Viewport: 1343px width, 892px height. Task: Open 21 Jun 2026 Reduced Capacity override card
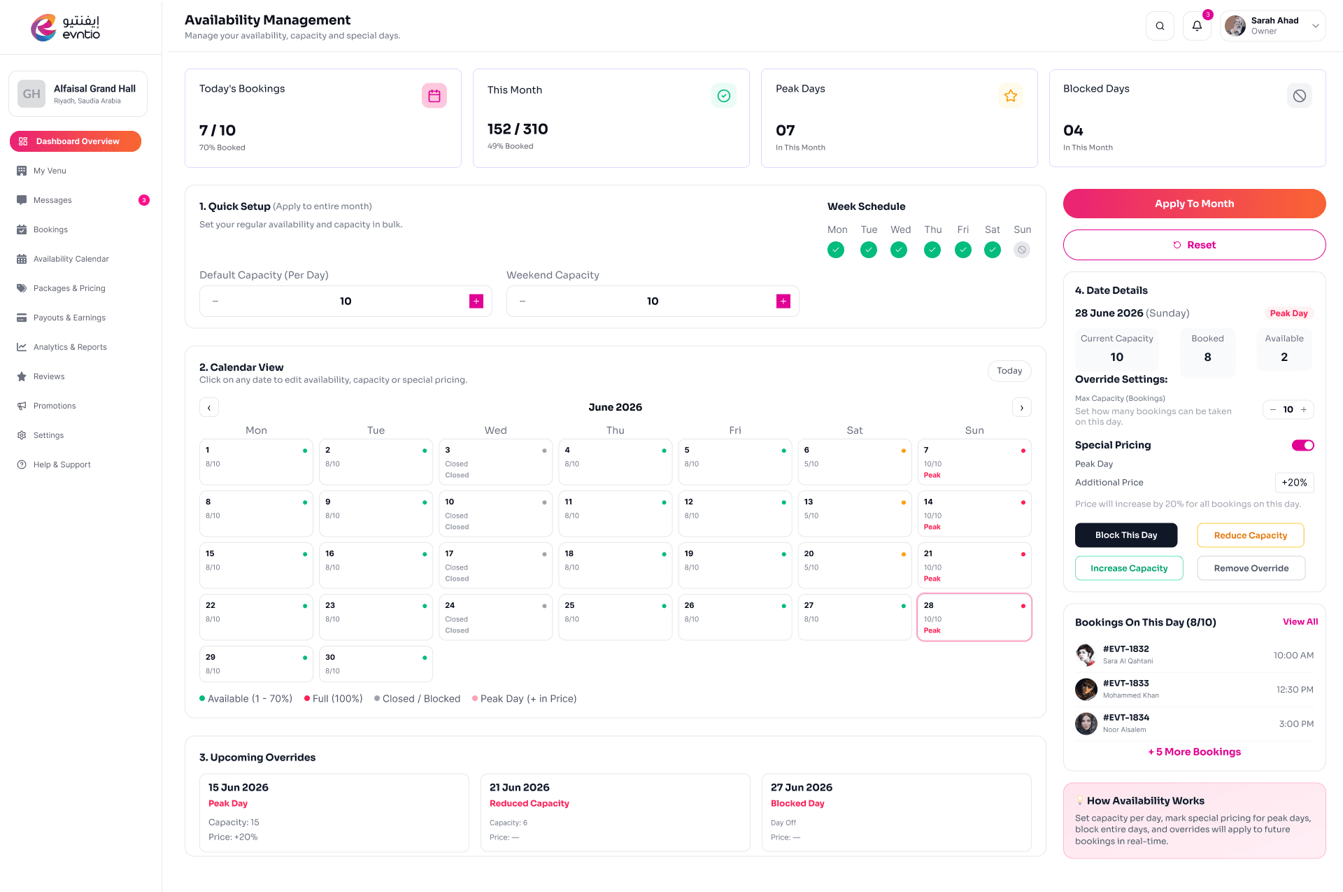coord(615,812)
